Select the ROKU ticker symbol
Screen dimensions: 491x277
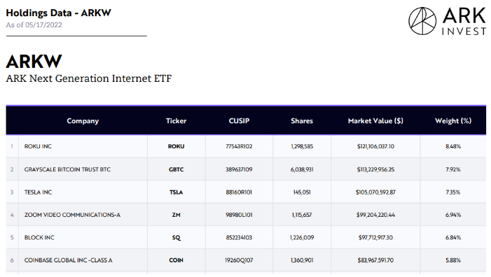tap(176, 146)
